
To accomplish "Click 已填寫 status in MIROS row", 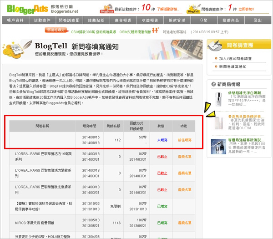I will click(162, 223).
